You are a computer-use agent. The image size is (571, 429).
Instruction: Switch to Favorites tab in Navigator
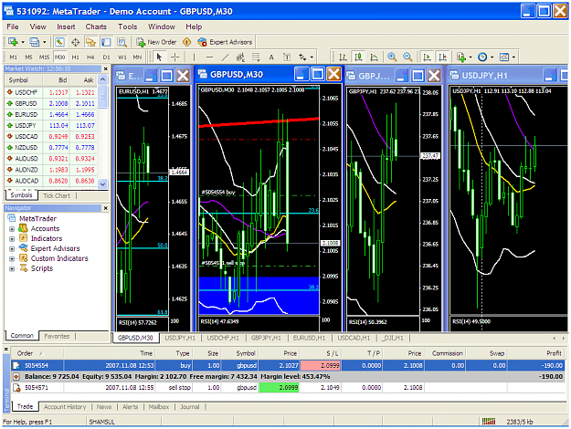(57, 336)
